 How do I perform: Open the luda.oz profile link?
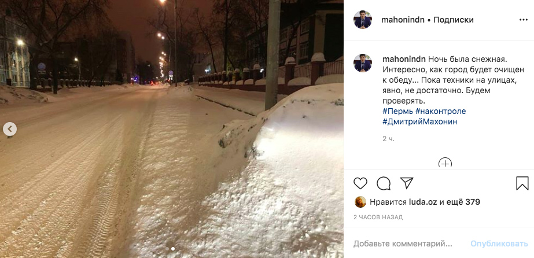(423, 202)
